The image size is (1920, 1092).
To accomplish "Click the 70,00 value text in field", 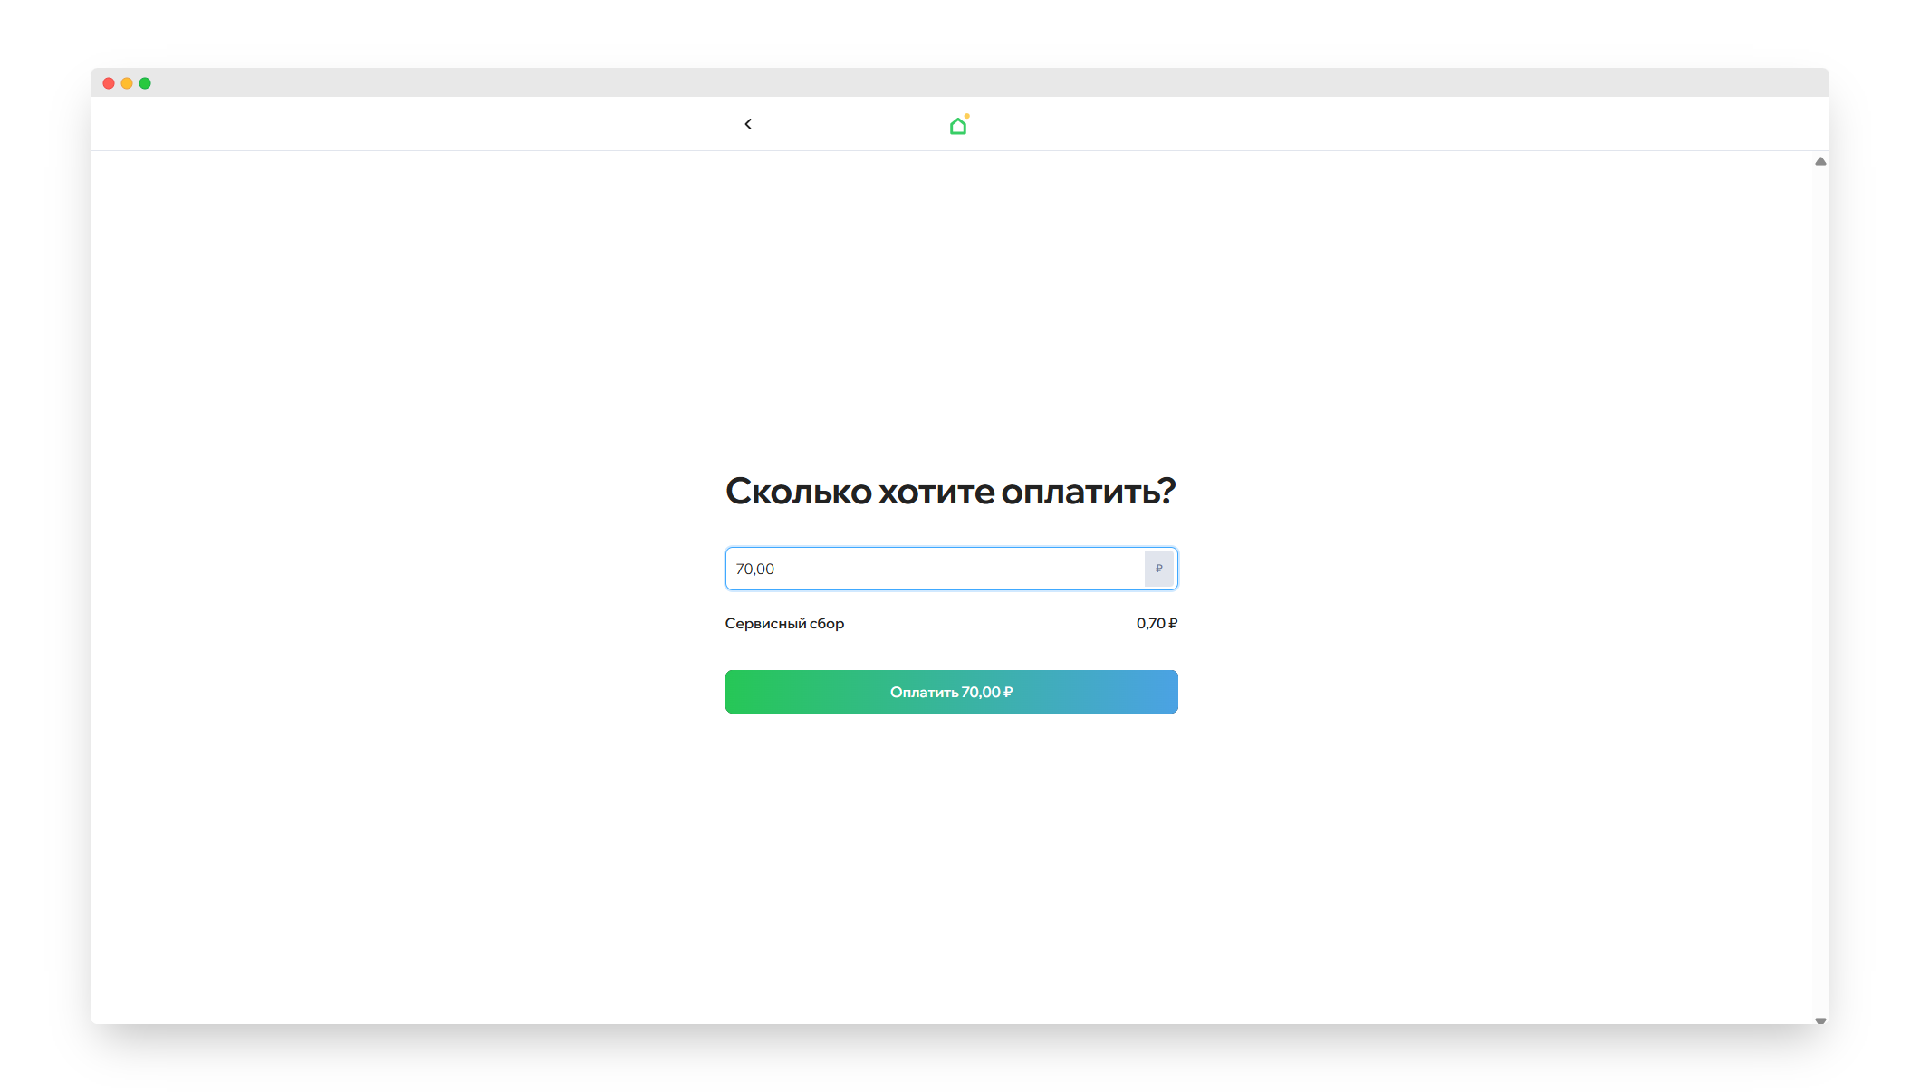I will click(x=754, y=569).
